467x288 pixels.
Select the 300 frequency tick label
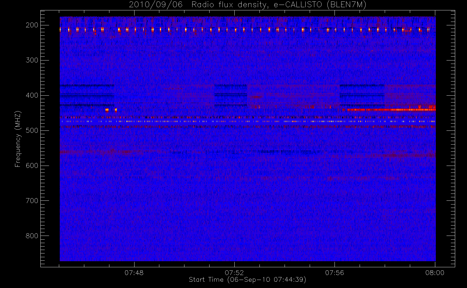pyautogui.click(x=32, y=60)
